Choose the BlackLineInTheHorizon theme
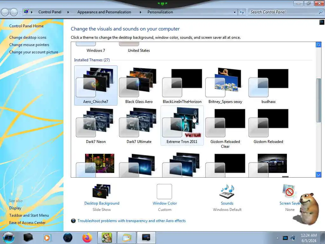 click(182, 85)
